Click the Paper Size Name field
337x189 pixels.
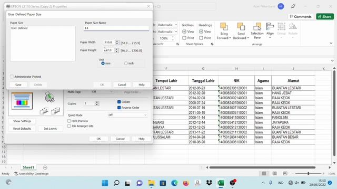tap(116, 28)
